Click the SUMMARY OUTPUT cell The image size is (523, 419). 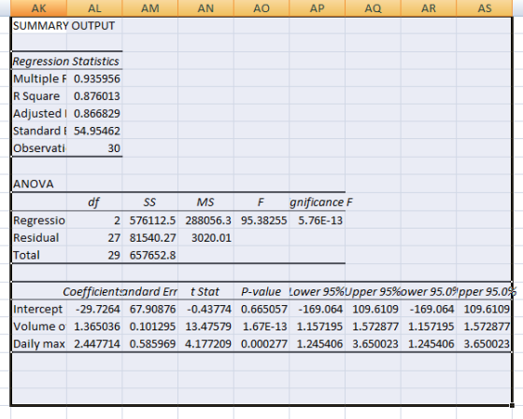(38, 26)
